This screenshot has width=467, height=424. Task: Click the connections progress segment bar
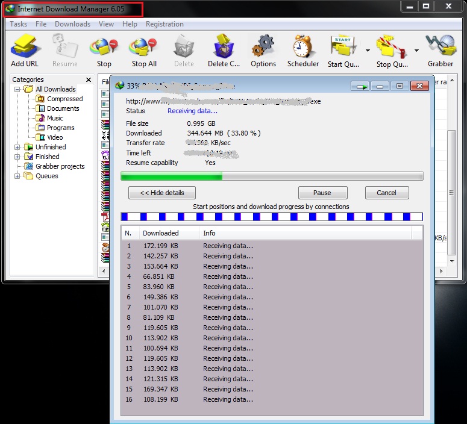click(272, 217)
